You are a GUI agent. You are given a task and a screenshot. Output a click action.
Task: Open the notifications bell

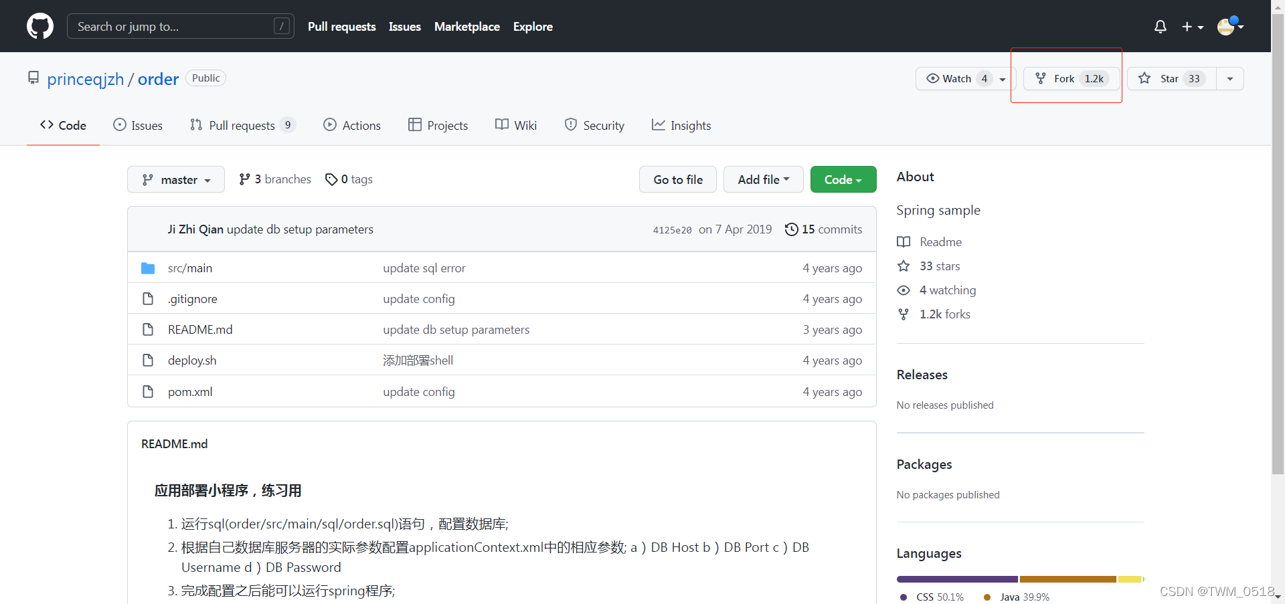click(1161, 27)
